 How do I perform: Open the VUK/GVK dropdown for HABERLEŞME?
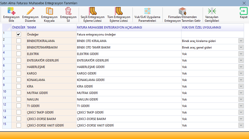[x=241, y=67]
